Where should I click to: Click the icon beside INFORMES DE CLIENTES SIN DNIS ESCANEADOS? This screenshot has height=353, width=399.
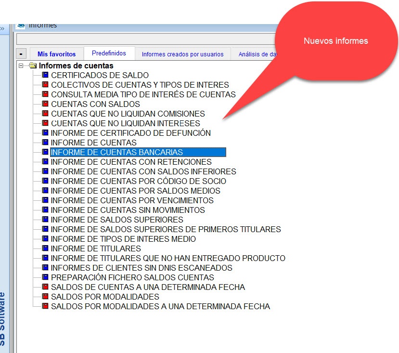[x=45, y=268]
